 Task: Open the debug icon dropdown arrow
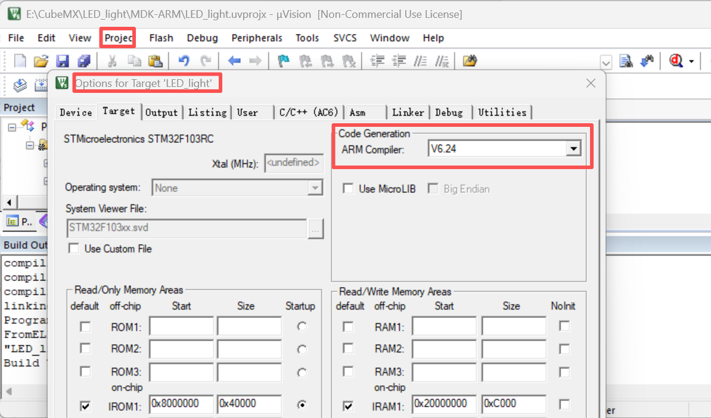point(691,61)
